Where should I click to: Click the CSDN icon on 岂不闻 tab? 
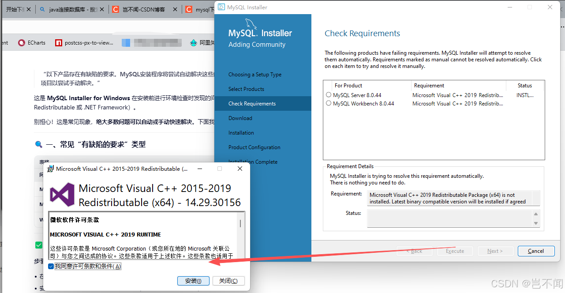[116, 9]
